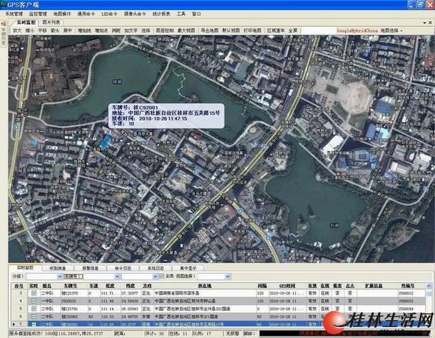Sort by the 扩展信息 column header
The image size is (435, 338).
pyautogui.click(x=374, y=286)
